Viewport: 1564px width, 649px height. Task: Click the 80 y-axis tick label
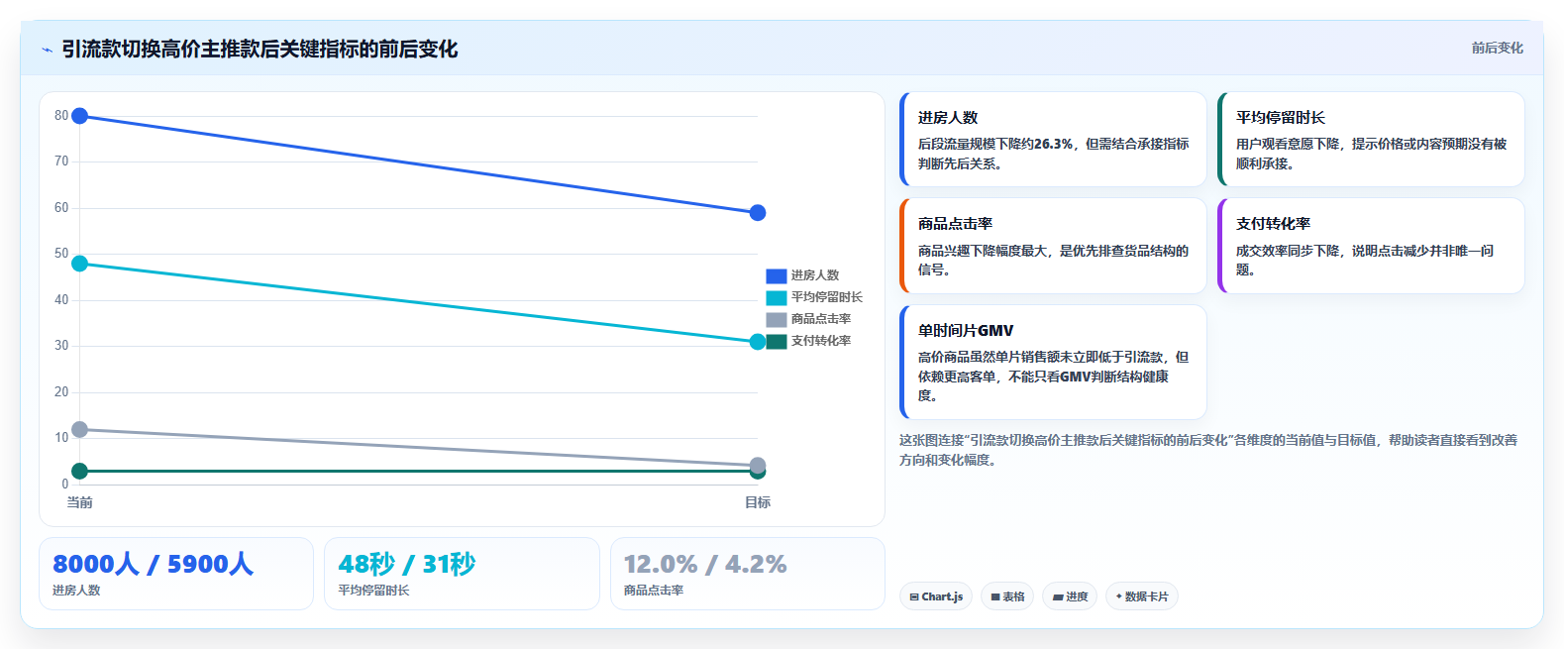61,116
